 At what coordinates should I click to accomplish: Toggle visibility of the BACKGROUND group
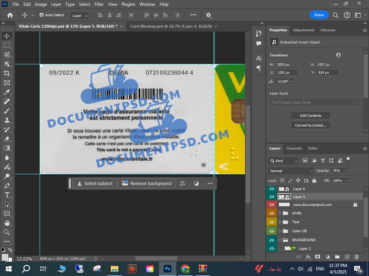coord(272,240)
